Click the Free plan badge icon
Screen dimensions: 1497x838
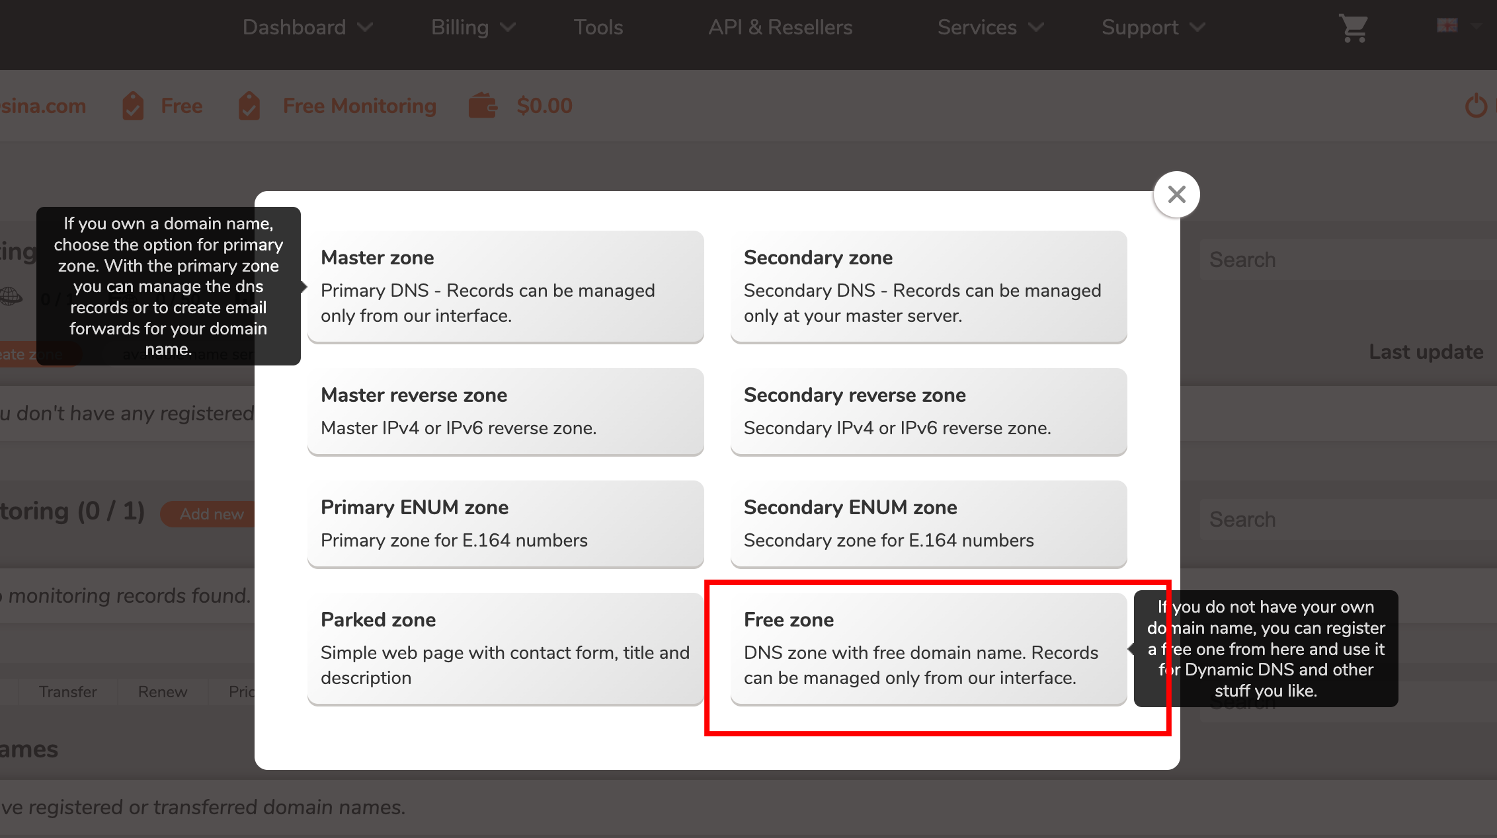133,106
